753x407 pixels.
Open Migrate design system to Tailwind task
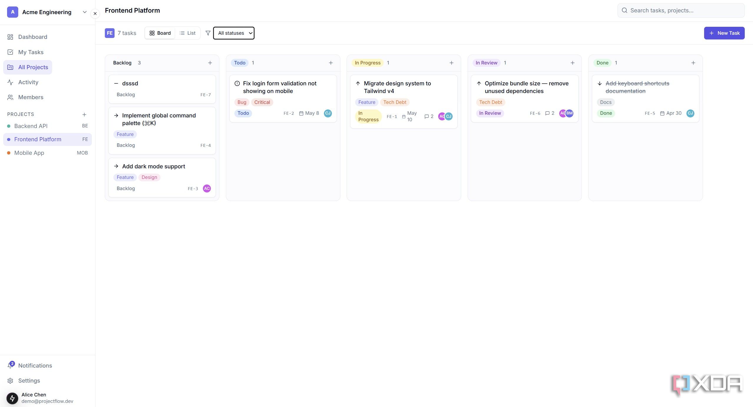pyautogui.click(x=404, y=102)
